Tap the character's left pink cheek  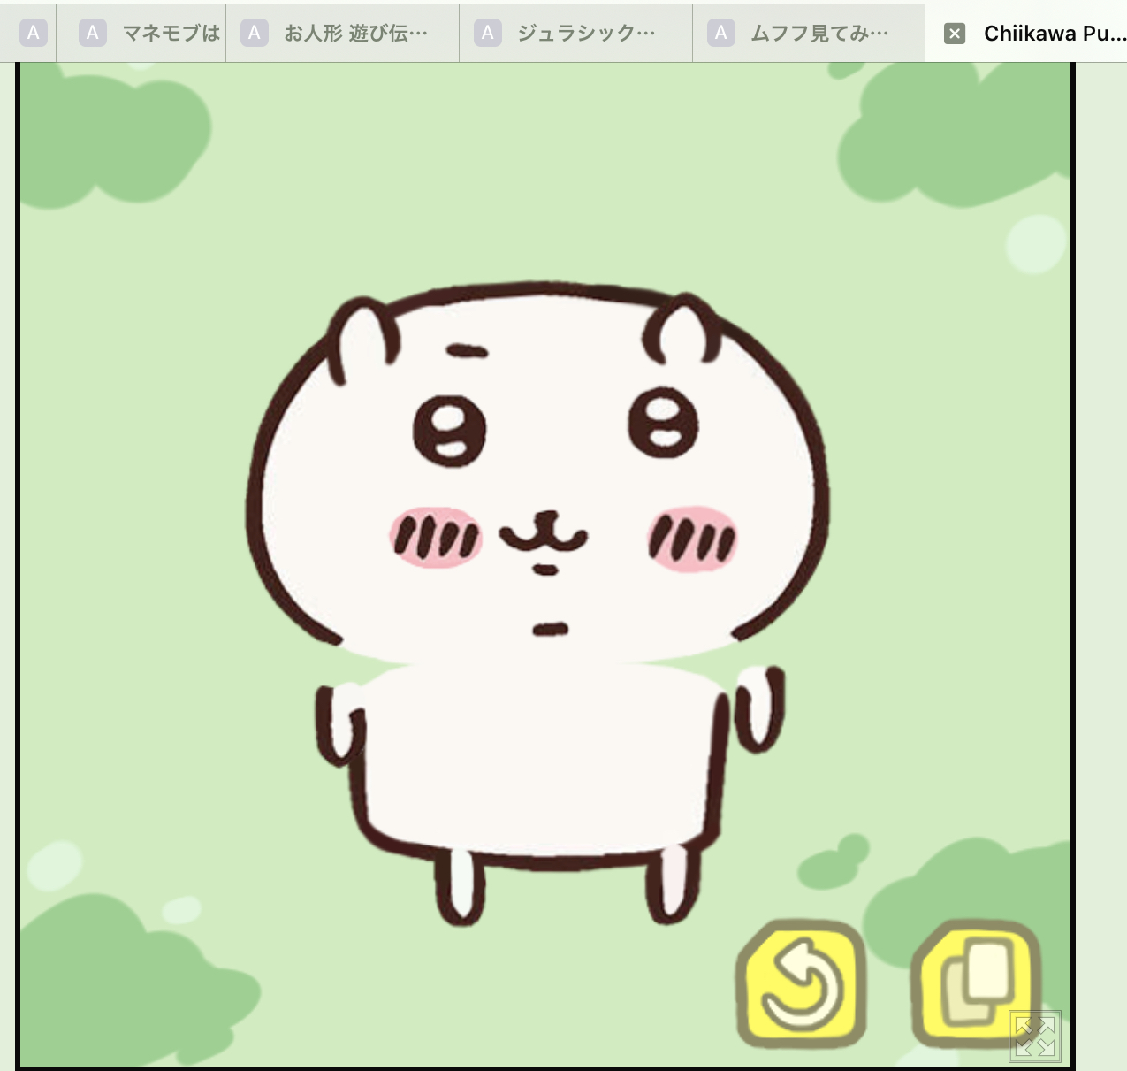pos(436,537)
